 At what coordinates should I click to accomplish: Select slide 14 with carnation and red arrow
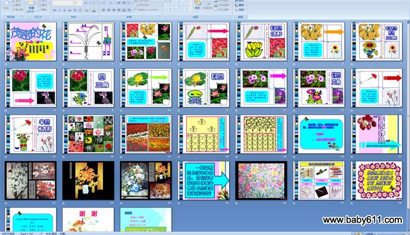coord(377,88)
